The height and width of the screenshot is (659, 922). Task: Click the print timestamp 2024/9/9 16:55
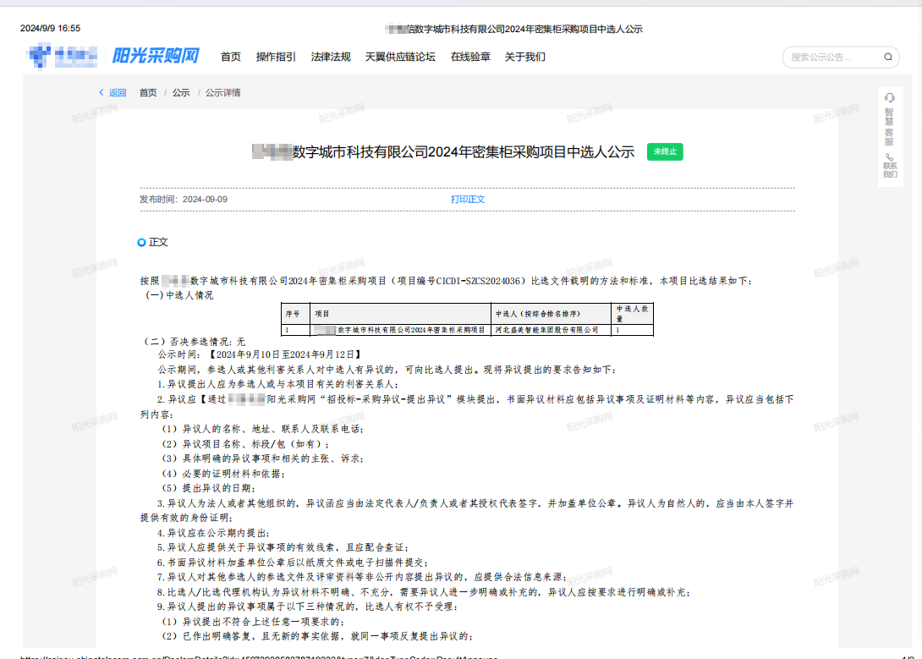tap(51, 28)
